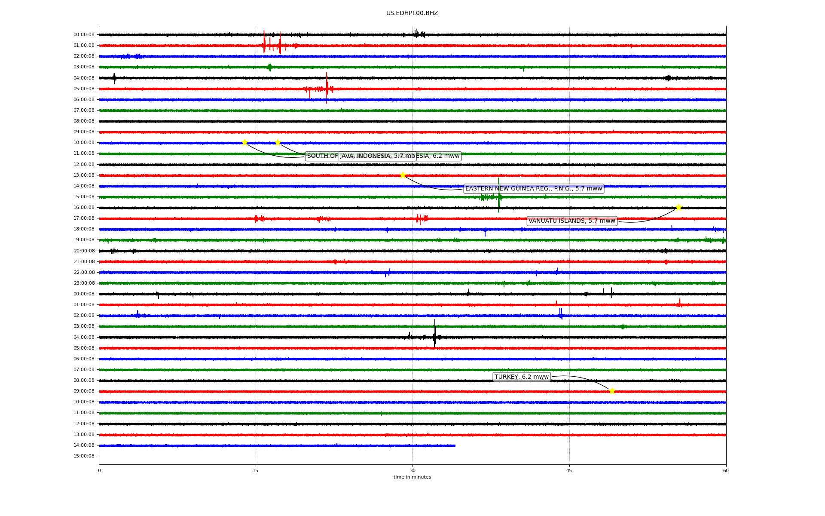Click the 16:00:08 row time label

(84, 208)
